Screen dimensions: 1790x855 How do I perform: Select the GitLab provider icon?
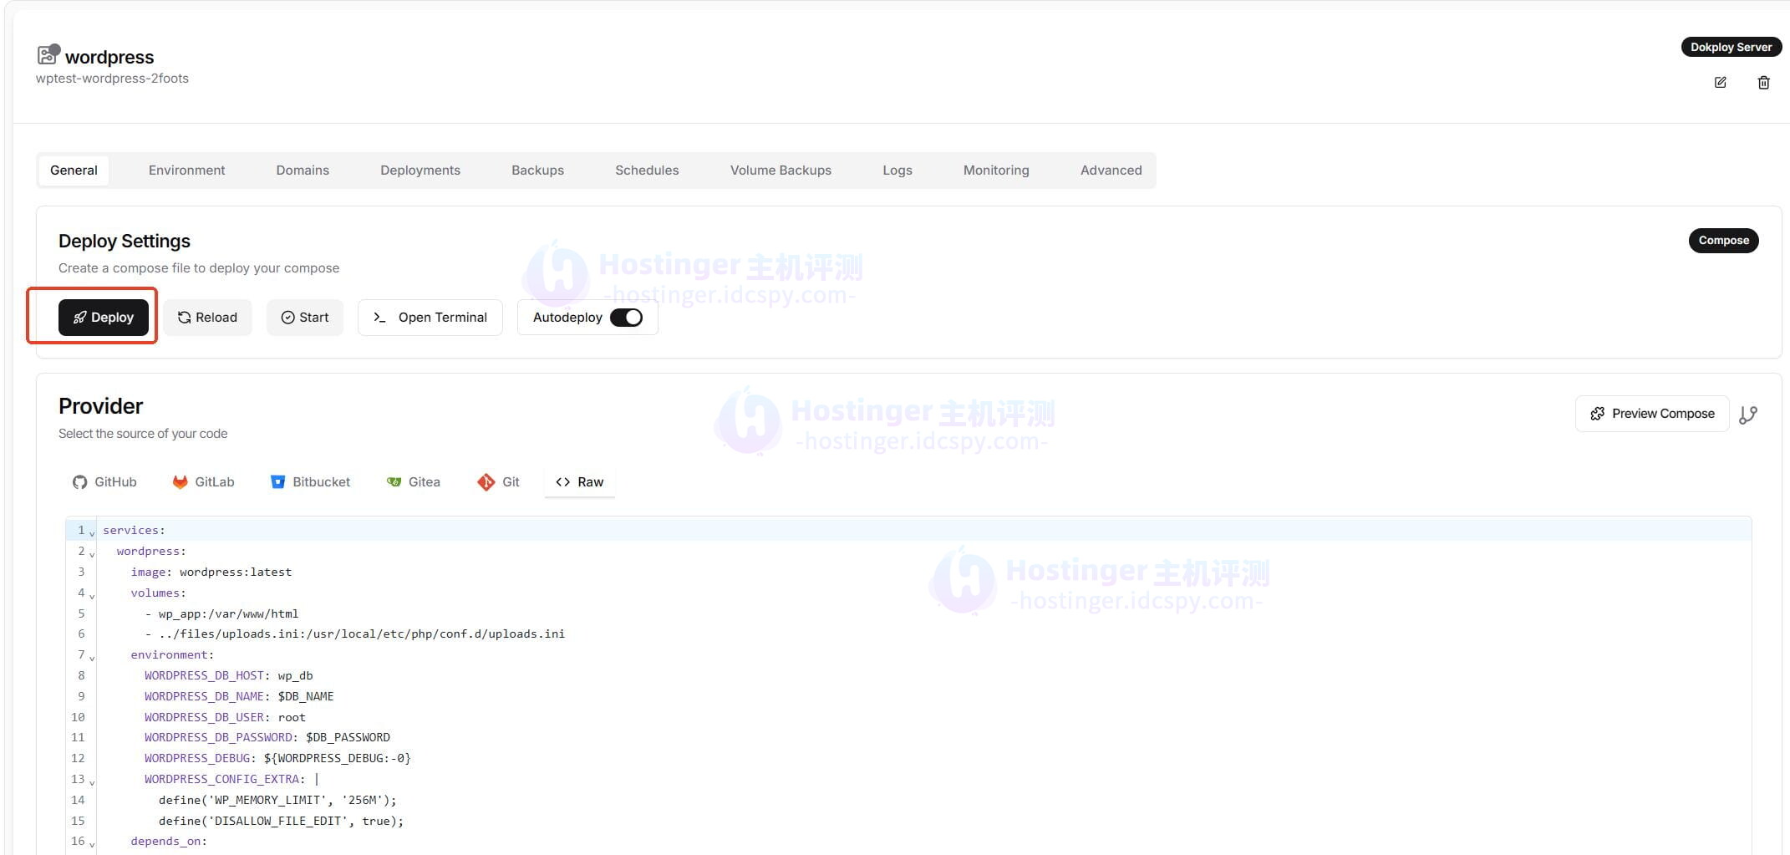(x=180, y=481)
